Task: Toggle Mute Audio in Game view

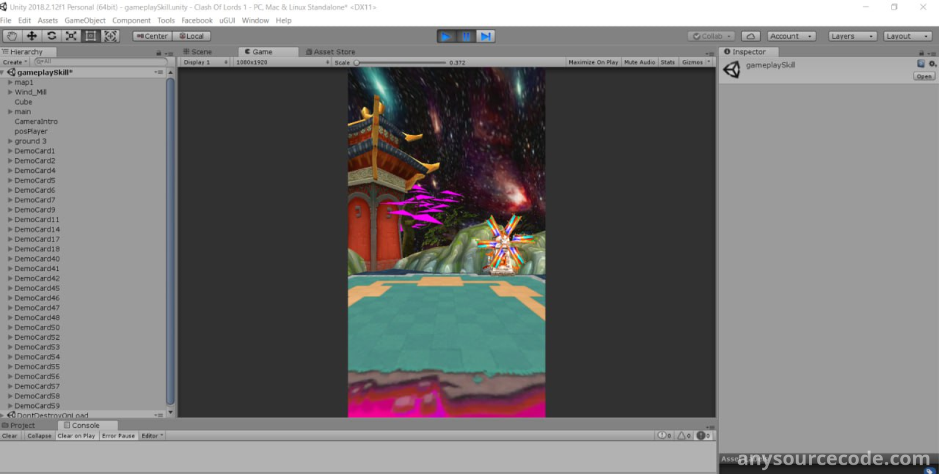Action: 639,62
